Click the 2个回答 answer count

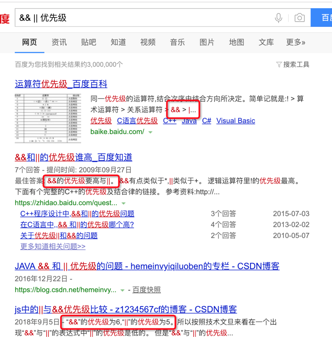click(223, 236)
